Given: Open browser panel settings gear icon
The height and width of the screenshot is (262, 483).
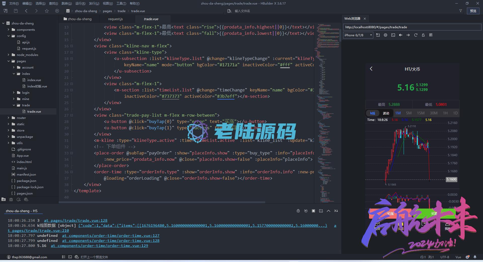Looking at the screenshot, I should point(385,35).
